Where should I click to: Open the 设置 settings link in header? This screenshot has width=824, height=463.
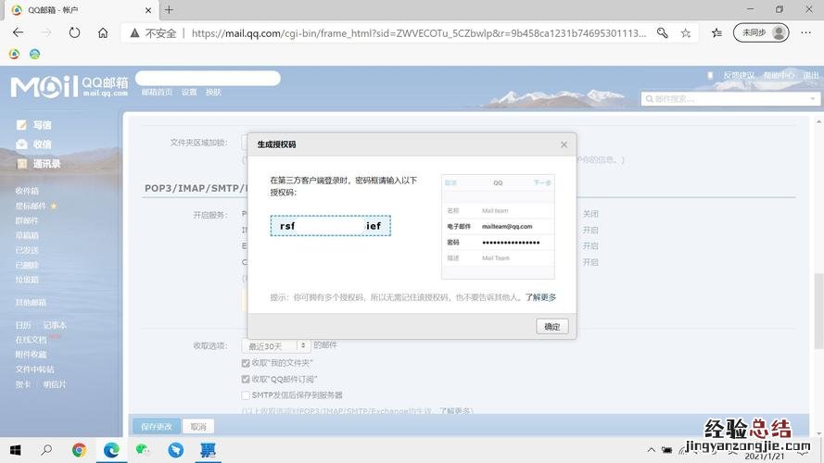[x=189, y=92]
